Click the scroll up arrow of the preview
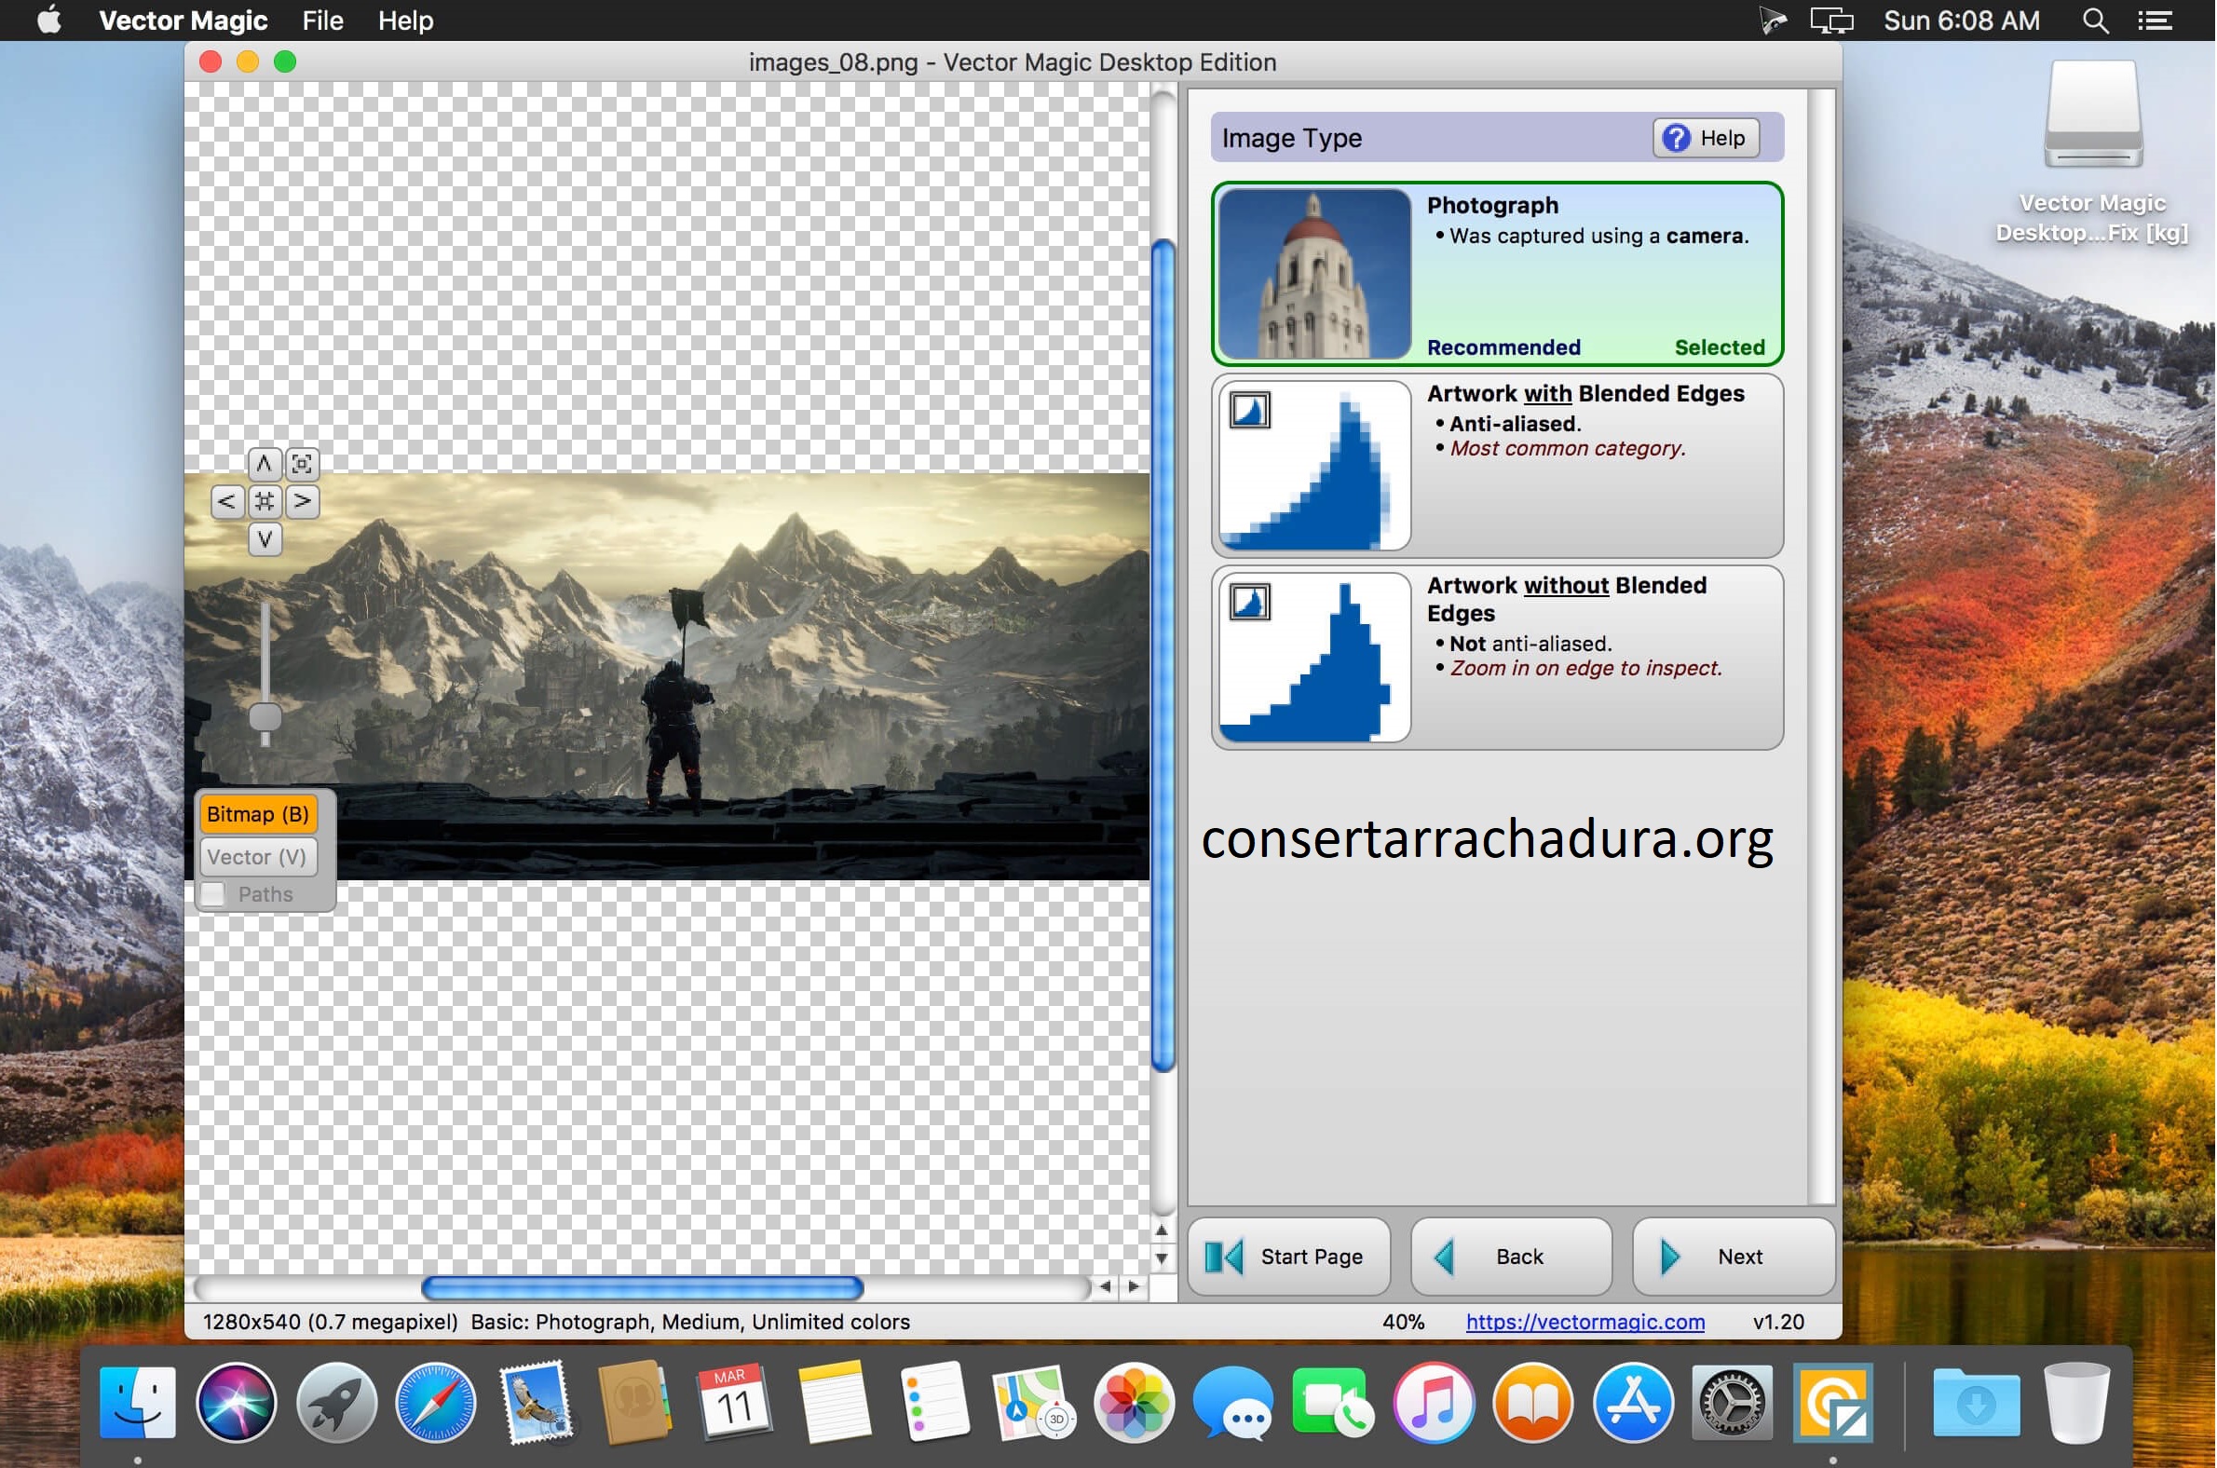 (1161, 1230)
